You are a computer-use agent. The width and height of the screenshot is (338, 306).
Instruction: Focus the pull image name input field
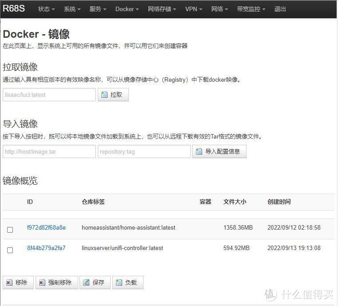click(x=49, y=95)
